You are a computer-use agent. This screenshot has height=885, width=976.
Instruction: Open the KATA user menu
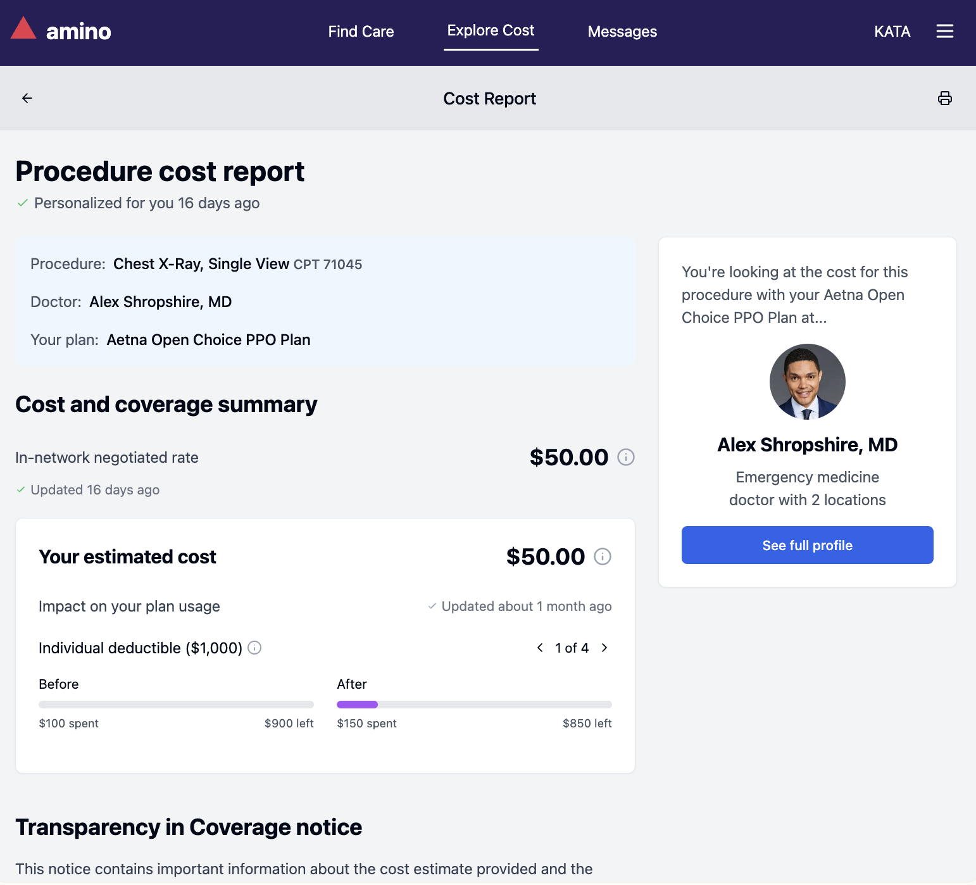pos(892,32)
